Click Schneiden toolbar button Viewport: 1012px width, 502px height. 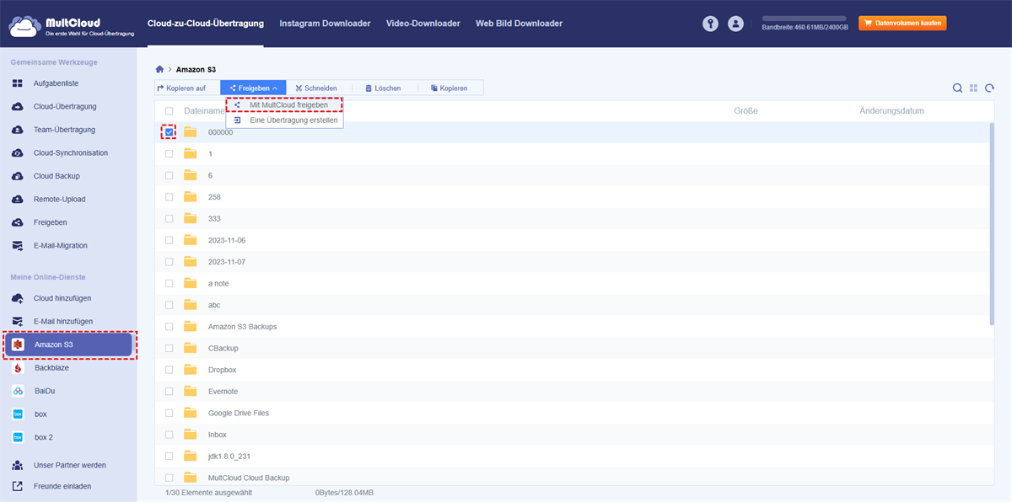click(316, 88)
